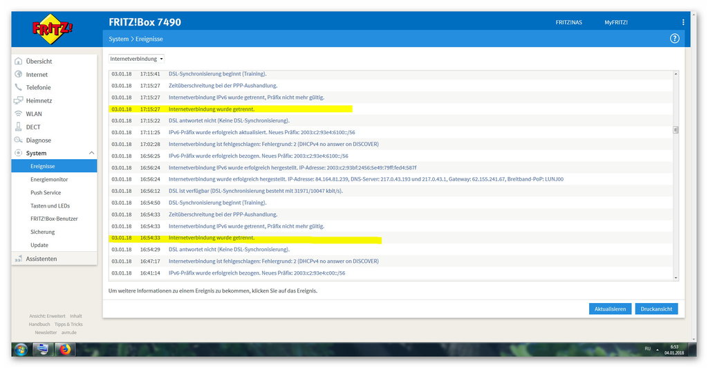Screen dimensions: 708x368
Task: Go to Telefonie menu
Action: click(39, 87)
